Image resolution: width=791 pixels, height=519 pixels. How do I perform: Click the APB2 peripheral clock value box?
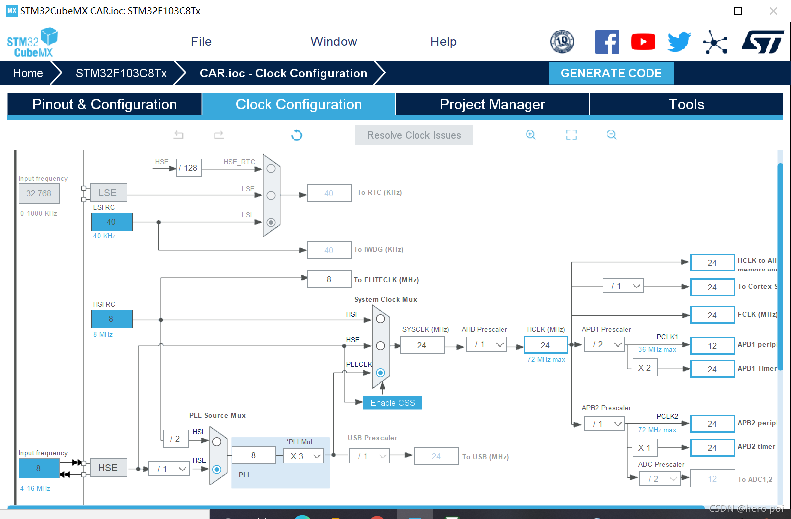tap(712, 424)
